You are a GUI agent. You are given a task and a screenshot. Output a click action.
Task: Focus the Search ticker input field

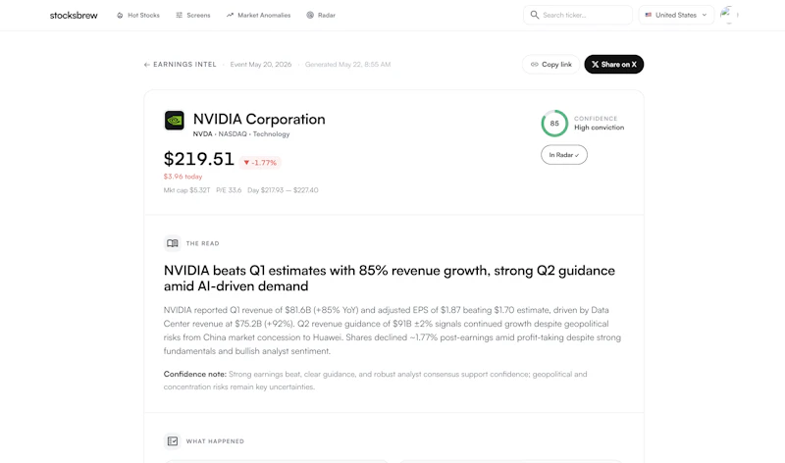(x=578, y=15)
